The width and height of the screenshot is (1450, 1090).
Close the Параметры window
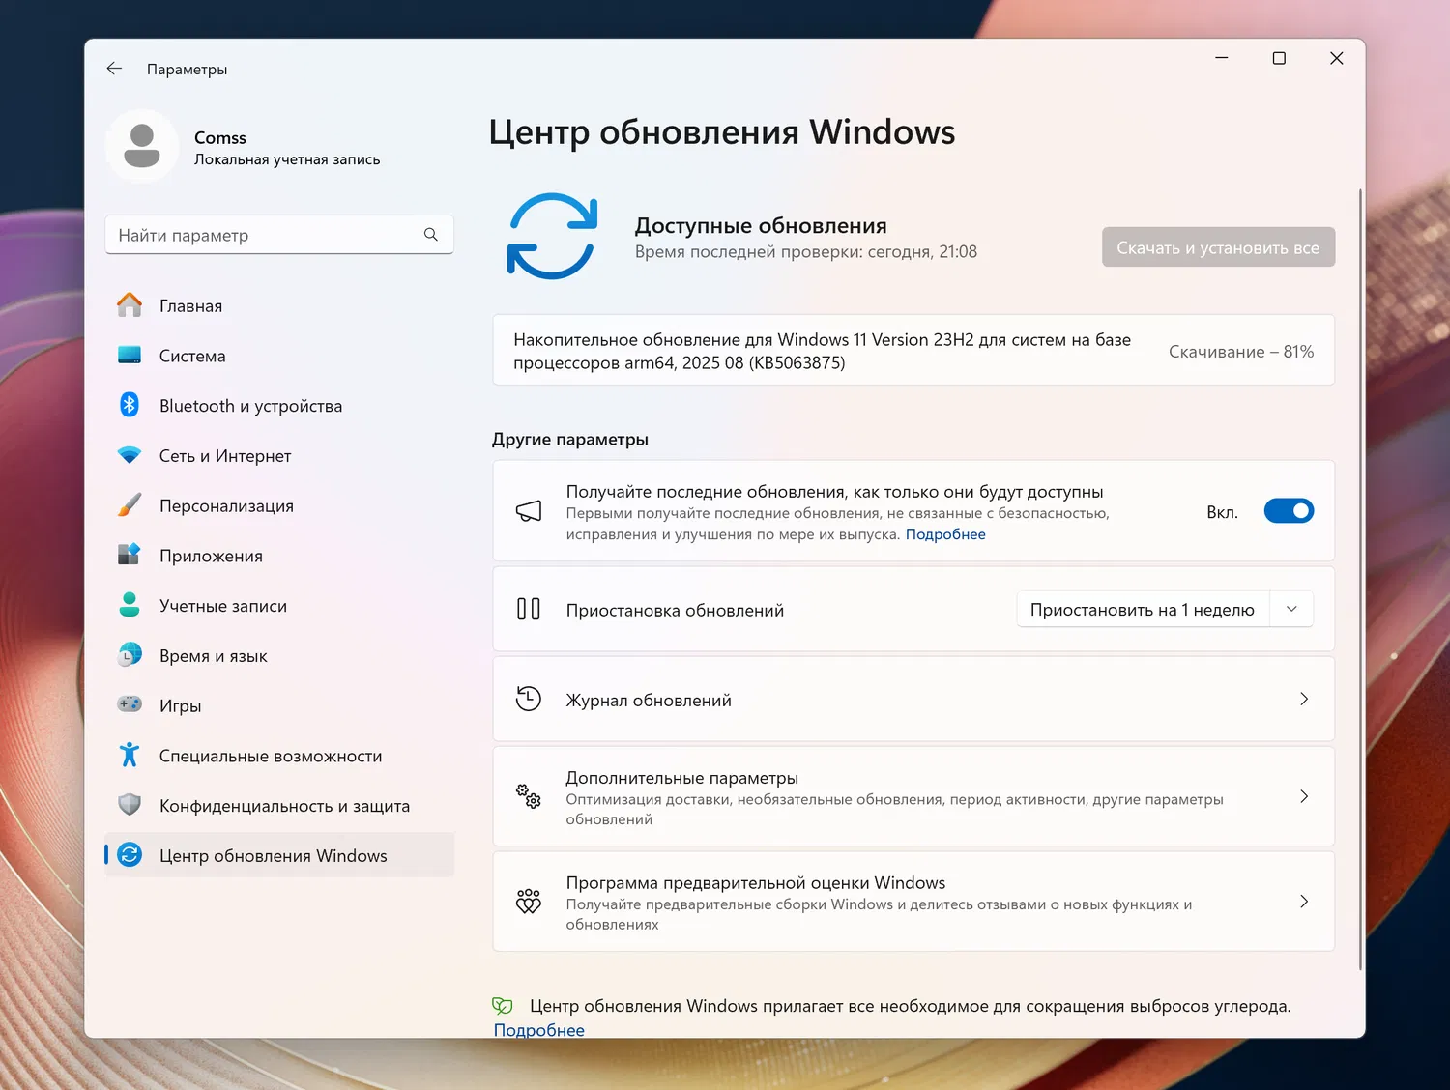[1337, 58]
